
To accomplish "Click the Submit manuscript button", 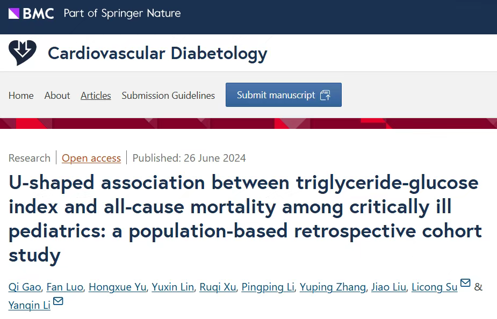I will [284, 95].
